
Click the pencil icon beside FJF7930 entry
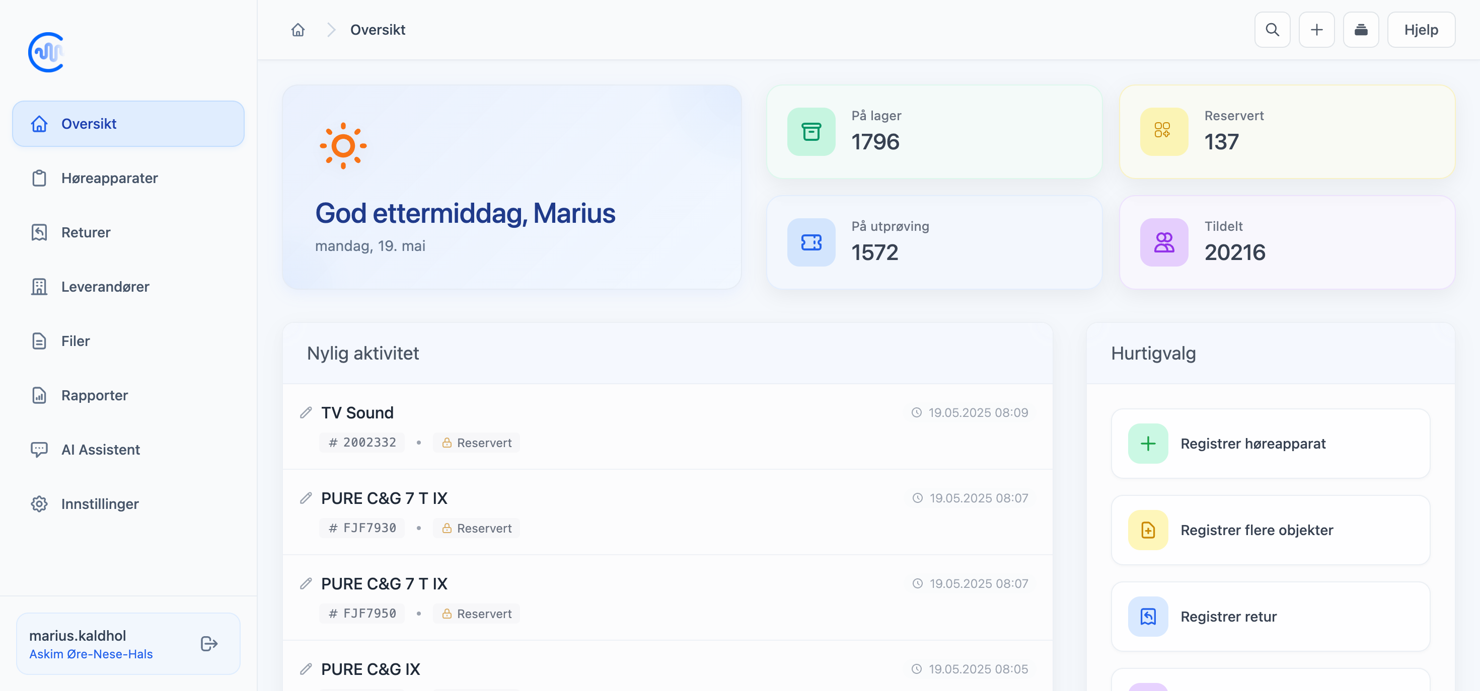[x=306, y=498]
